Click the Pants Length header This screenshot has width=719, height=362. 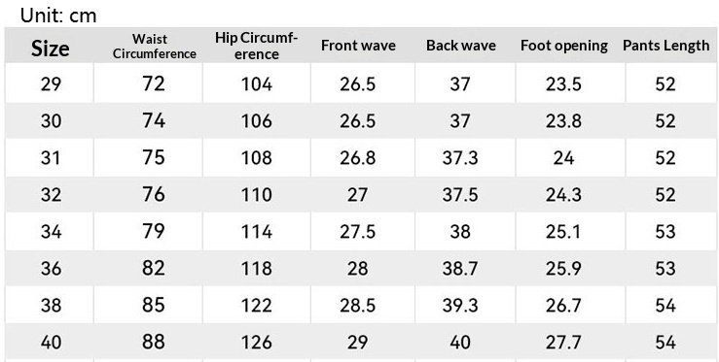click(x=665, y=46)
